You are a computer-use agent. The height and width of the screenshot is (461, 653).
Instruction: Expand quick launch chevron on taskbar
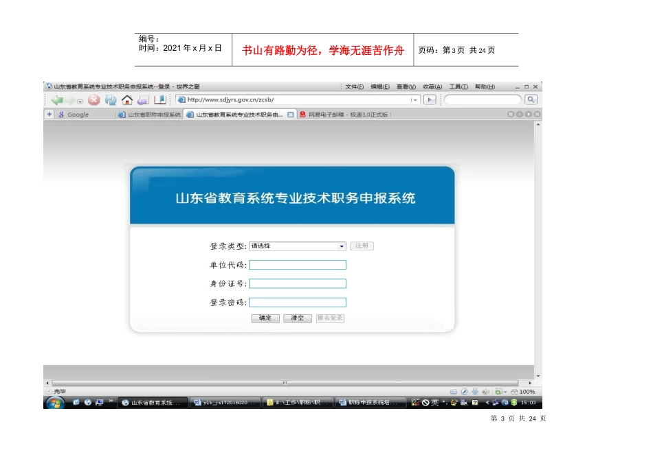tap(111, 401)
